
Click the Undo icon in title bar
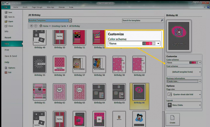coord(11,3)
